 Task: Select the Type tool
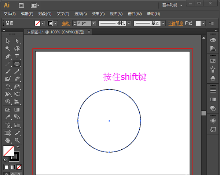pos(17,56)
